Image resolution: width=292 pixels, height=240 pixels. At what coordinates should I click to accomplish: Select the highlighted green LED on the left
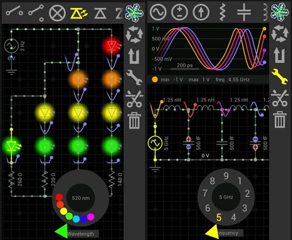coord(11,146)
